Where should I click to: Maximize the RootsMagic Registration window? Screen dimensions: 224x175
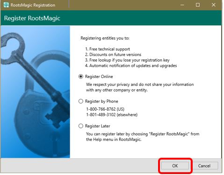pyautogui.click(x=198, y=5)
